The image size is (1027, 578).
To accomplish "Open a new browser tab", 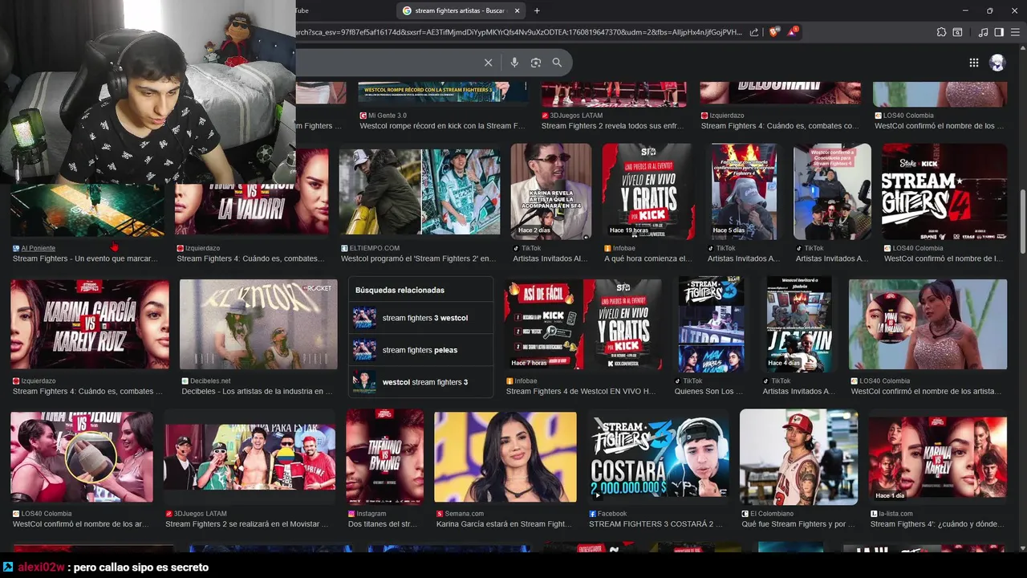I will click(x=537, y=10).
